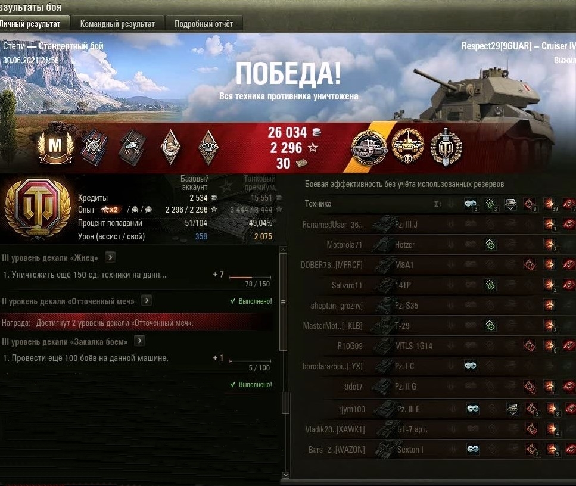576x486 pixels.
Task: Click the damage icon in Pz. III J row
Action: click(550, 225)
